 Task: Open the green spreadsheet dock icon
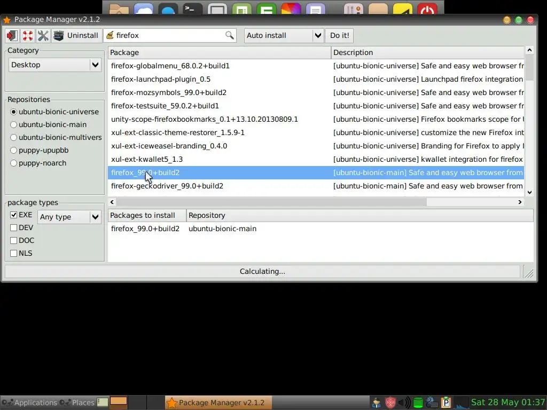tap(267, 9)
